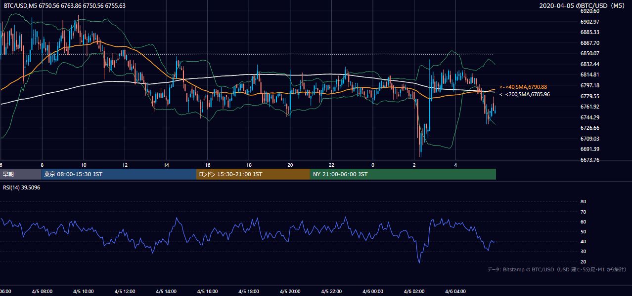Click RSI scale level 40
632x296 pixels.
[583, 242]
